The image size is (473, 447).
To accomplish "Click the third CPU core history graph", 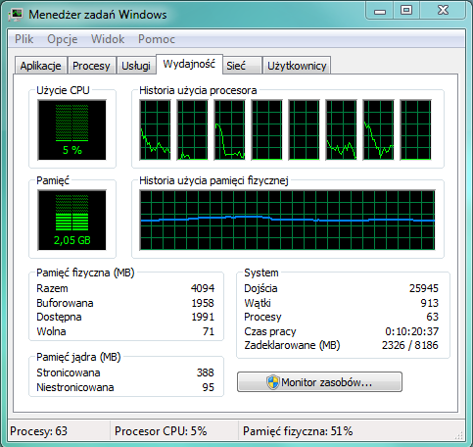I will click(x=229, y=130).
